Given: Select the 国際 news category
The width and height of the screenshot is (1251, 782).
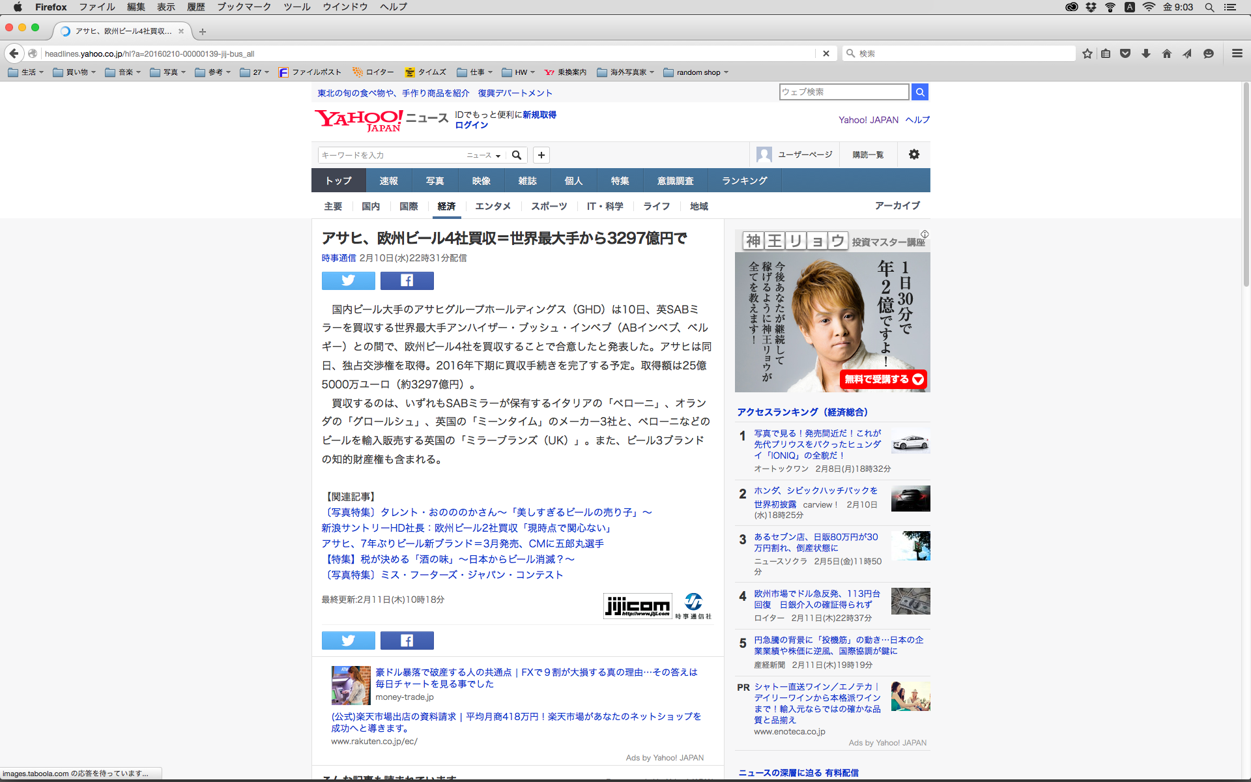Looking at the screenshot, I should tap(409, 207).
